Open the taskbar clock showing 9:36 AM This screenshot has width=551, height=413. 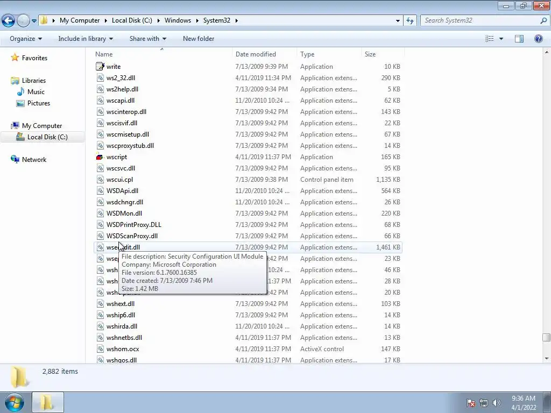pos(524,403)
